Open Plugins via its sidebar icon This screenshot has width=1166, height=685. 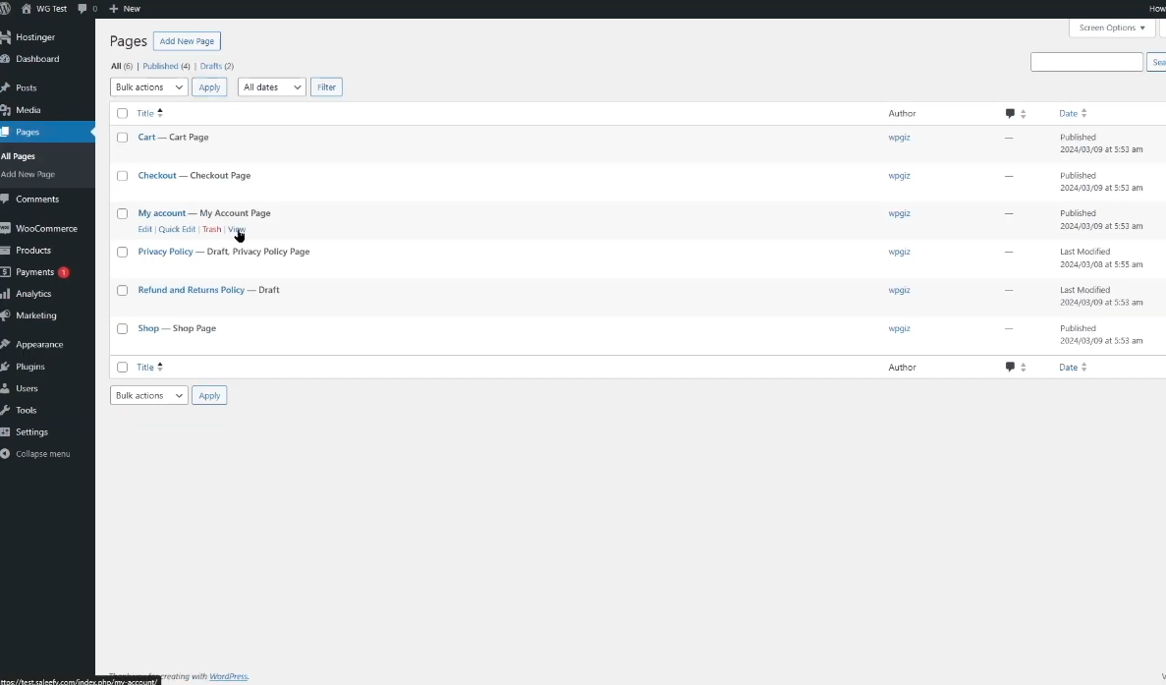pyautogui.click(x=6, y=367)
